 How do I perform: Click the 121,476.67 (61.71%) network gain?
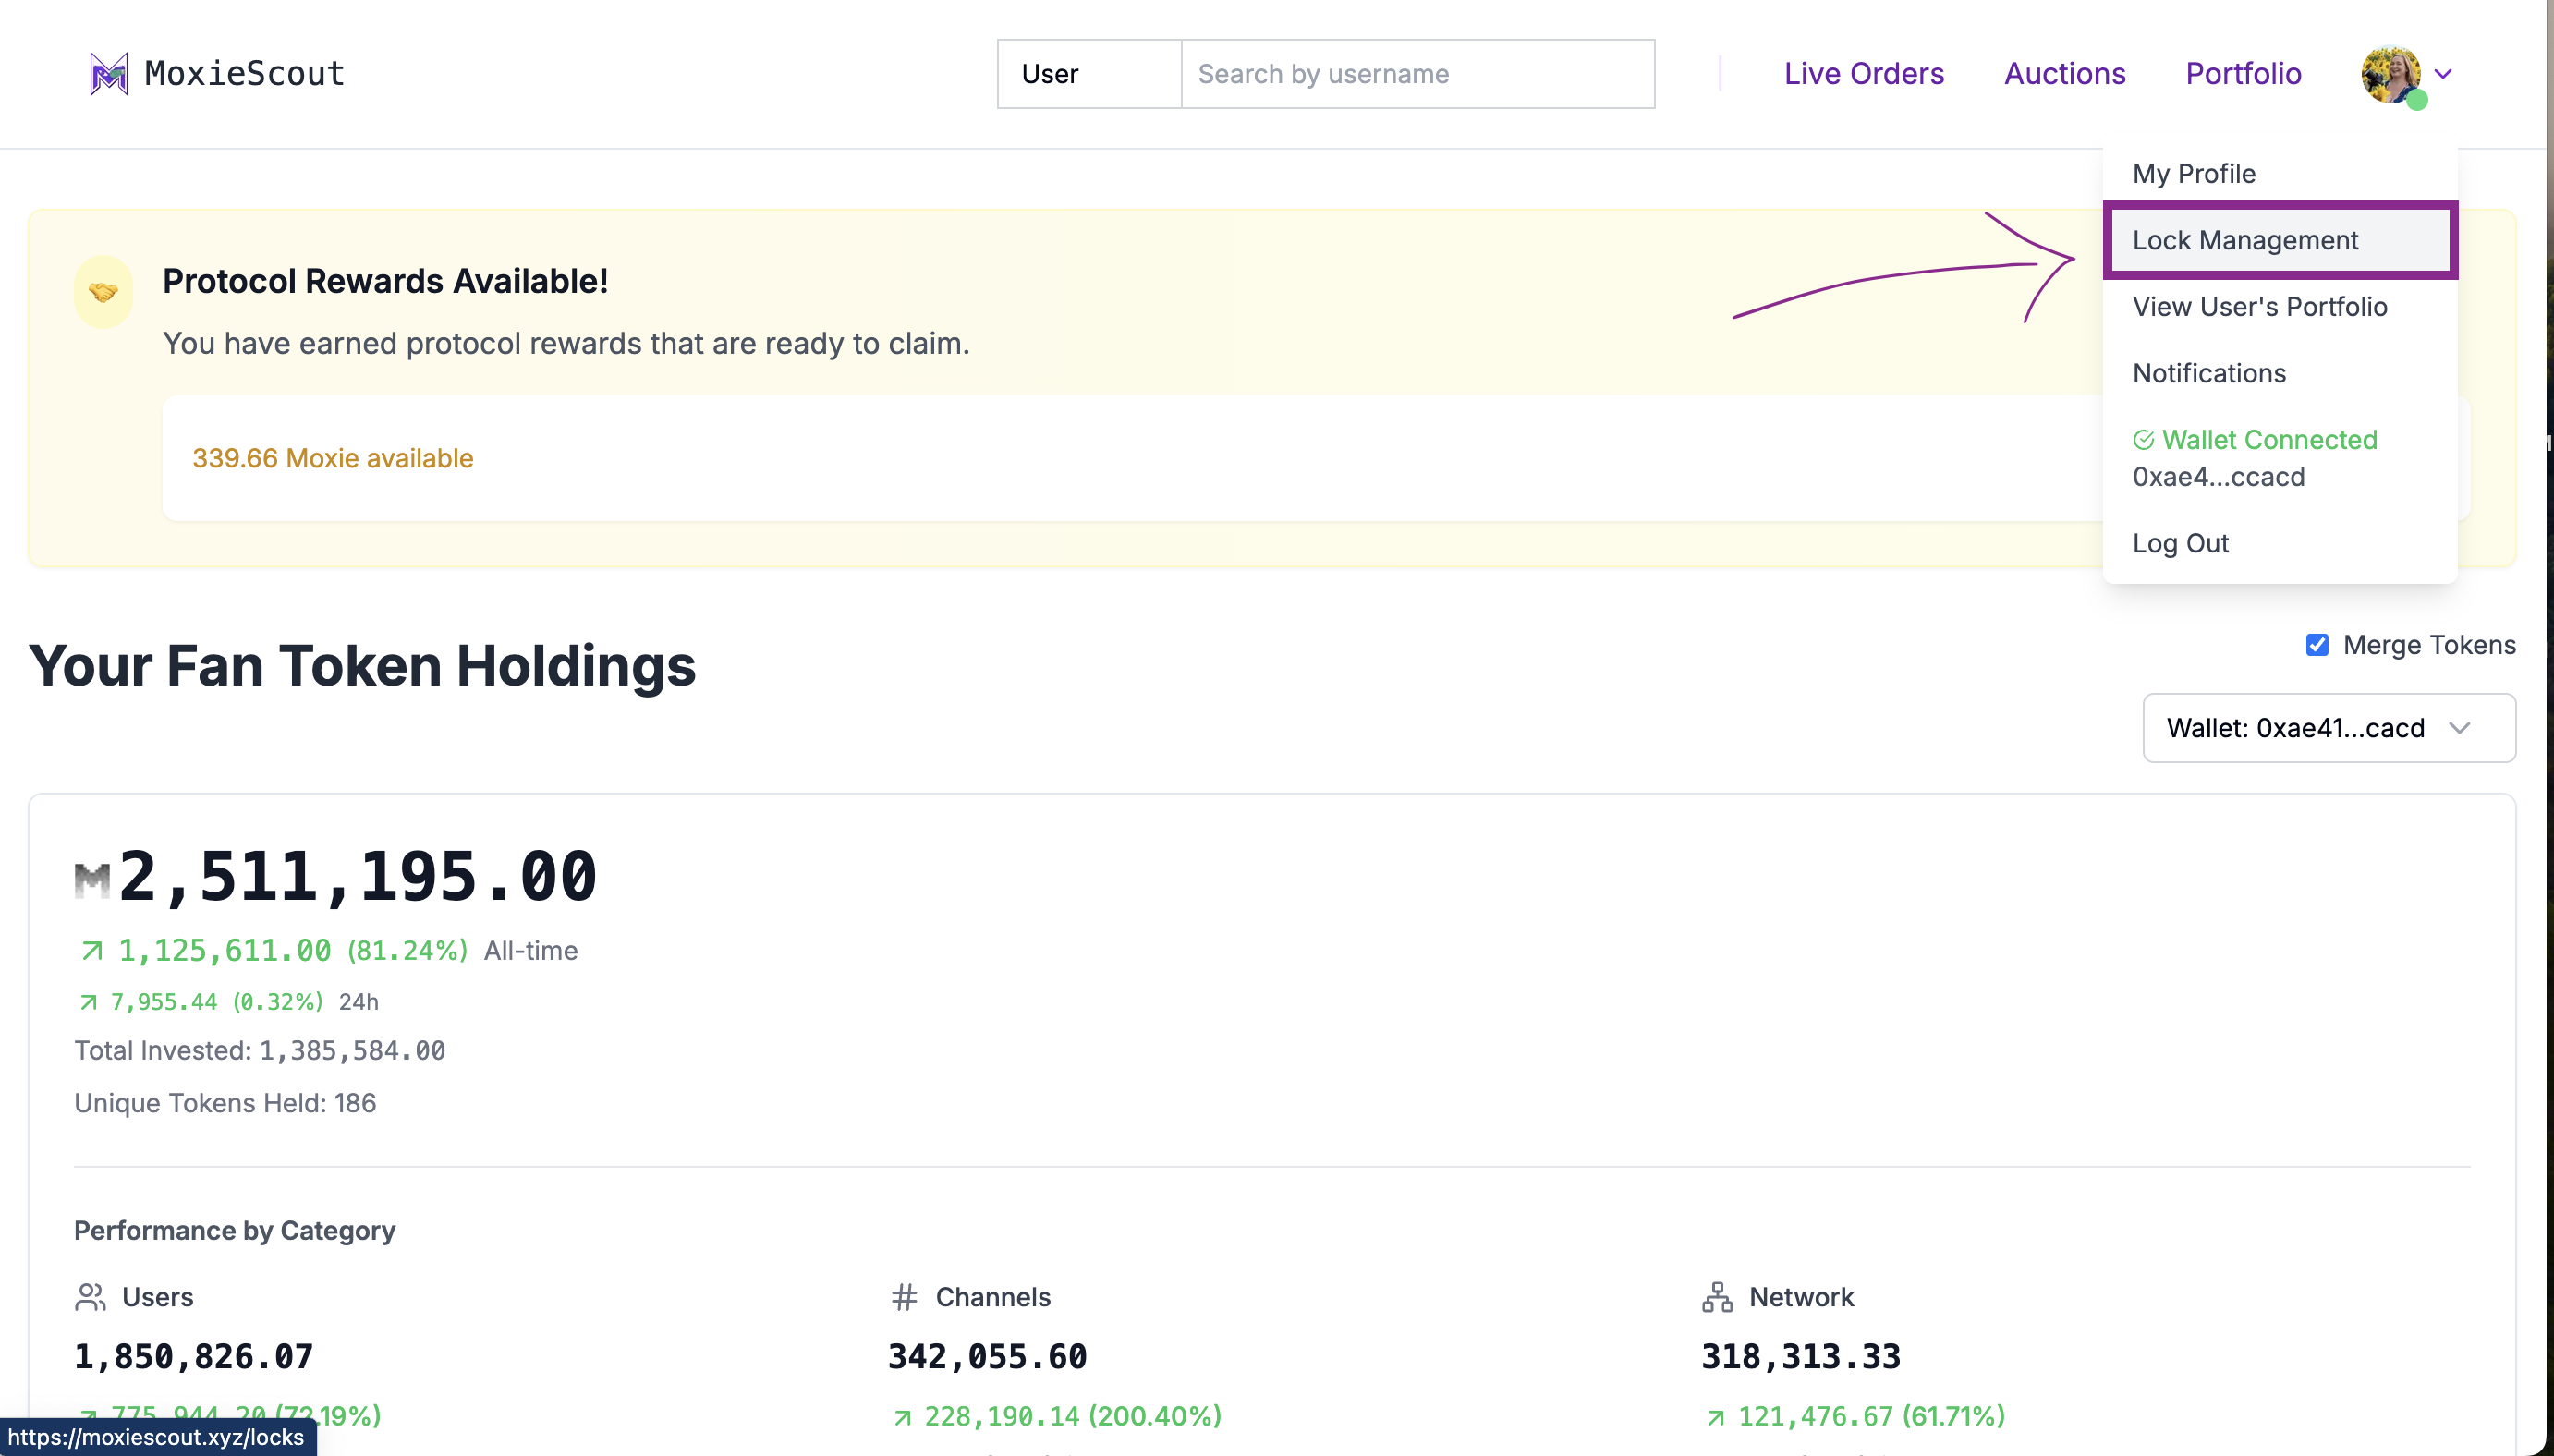(x=1872, y=1417)
